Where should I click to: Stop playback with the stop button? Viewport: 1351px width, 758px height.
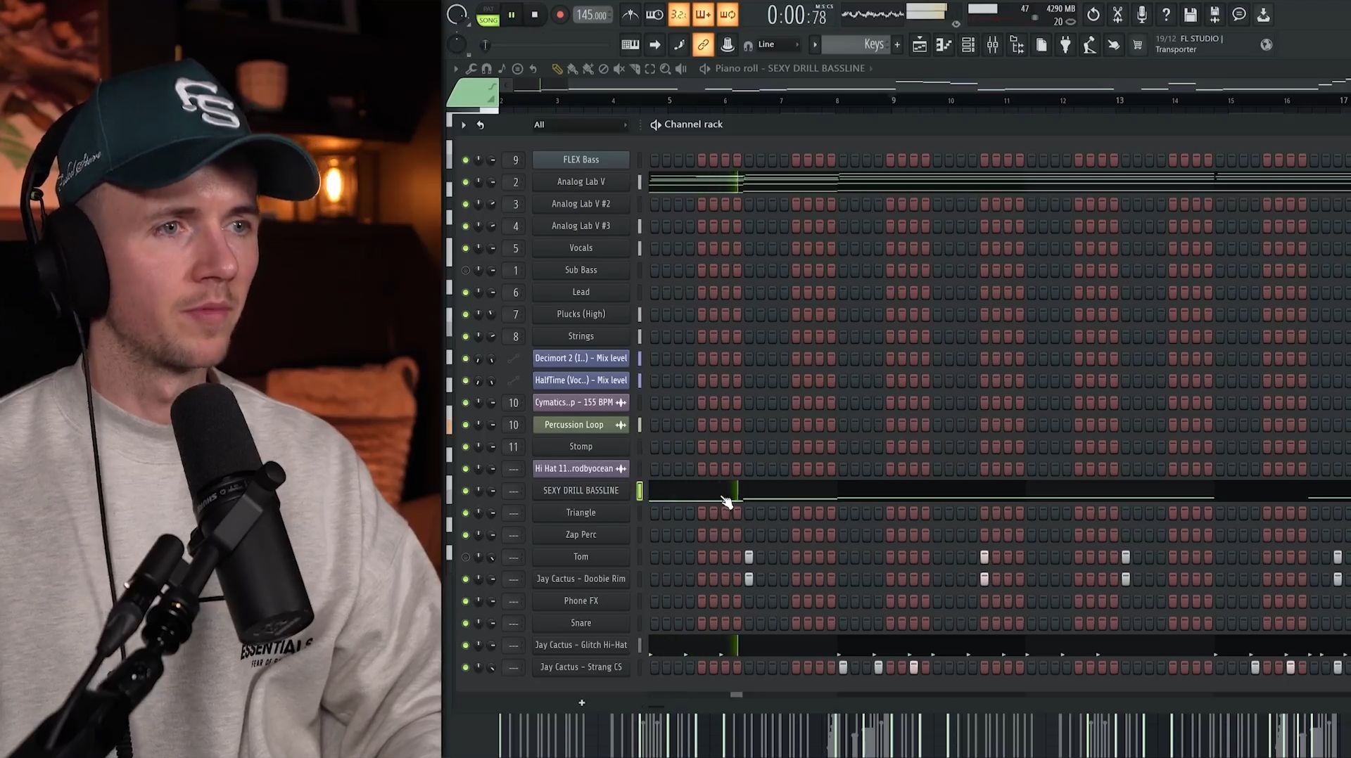(x=535, y=15)
